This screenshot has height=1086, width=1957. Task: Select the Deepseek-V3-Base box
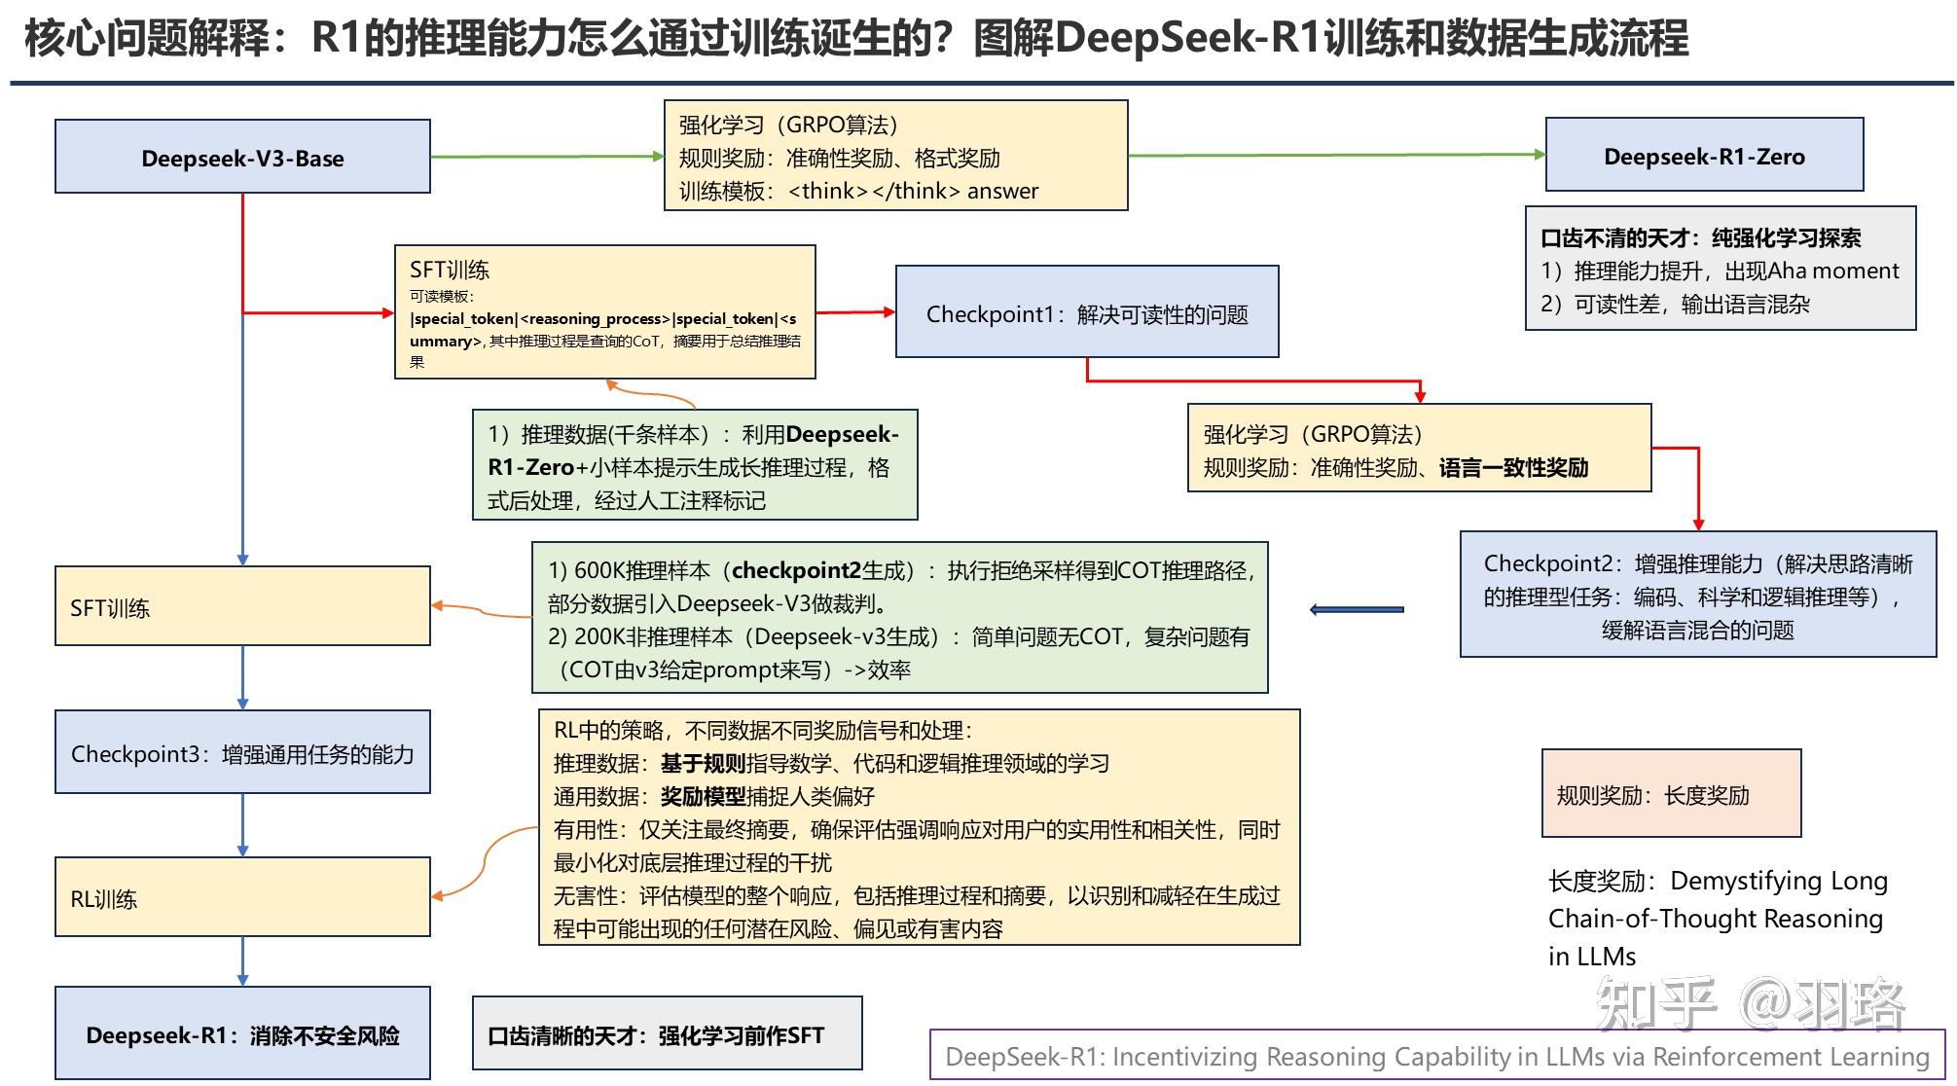click(x=241, y=157)
